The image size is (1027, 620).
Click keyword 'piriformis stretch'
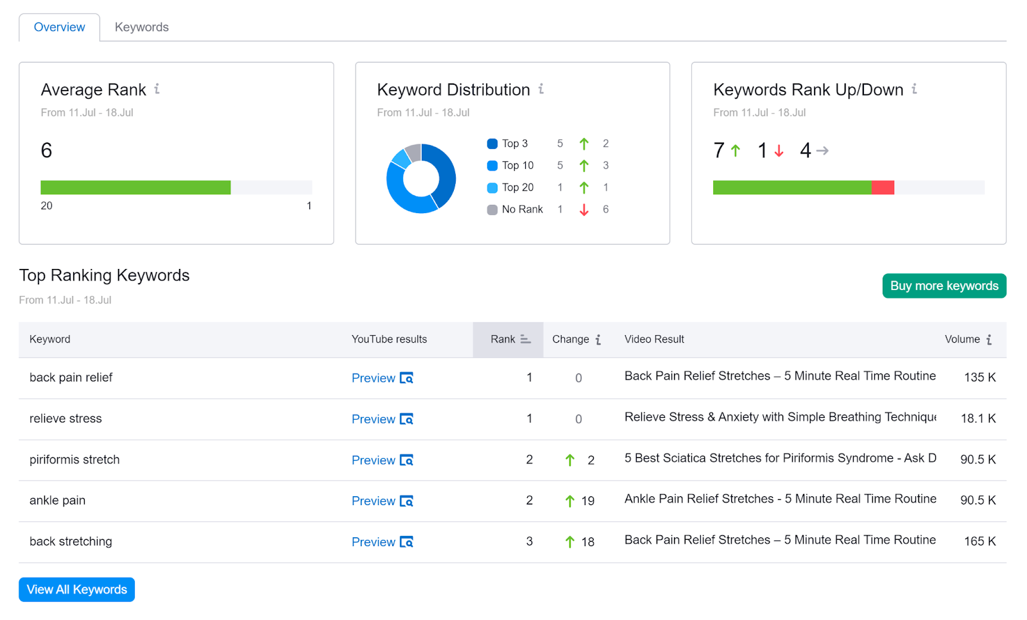pyautogui.click(x=74, y=460)
